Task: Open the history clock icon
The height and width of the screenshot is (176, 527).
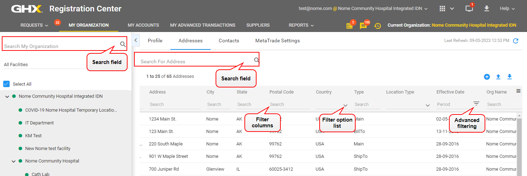Action: [377, 26]
